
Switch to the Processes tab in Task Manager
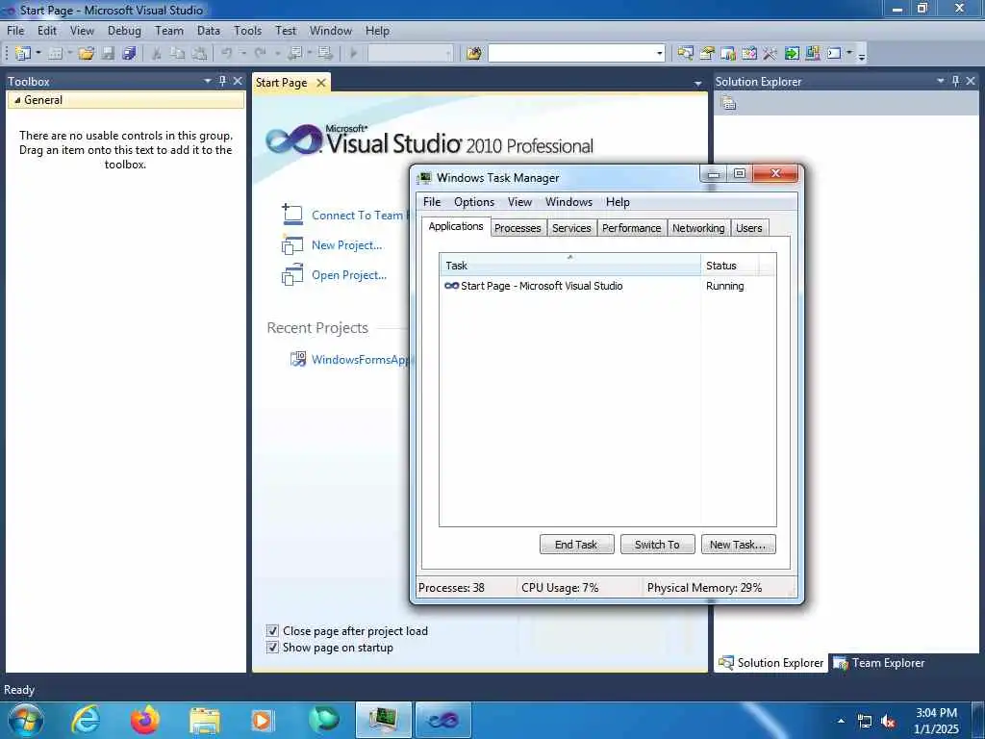[x=518, y=228]
